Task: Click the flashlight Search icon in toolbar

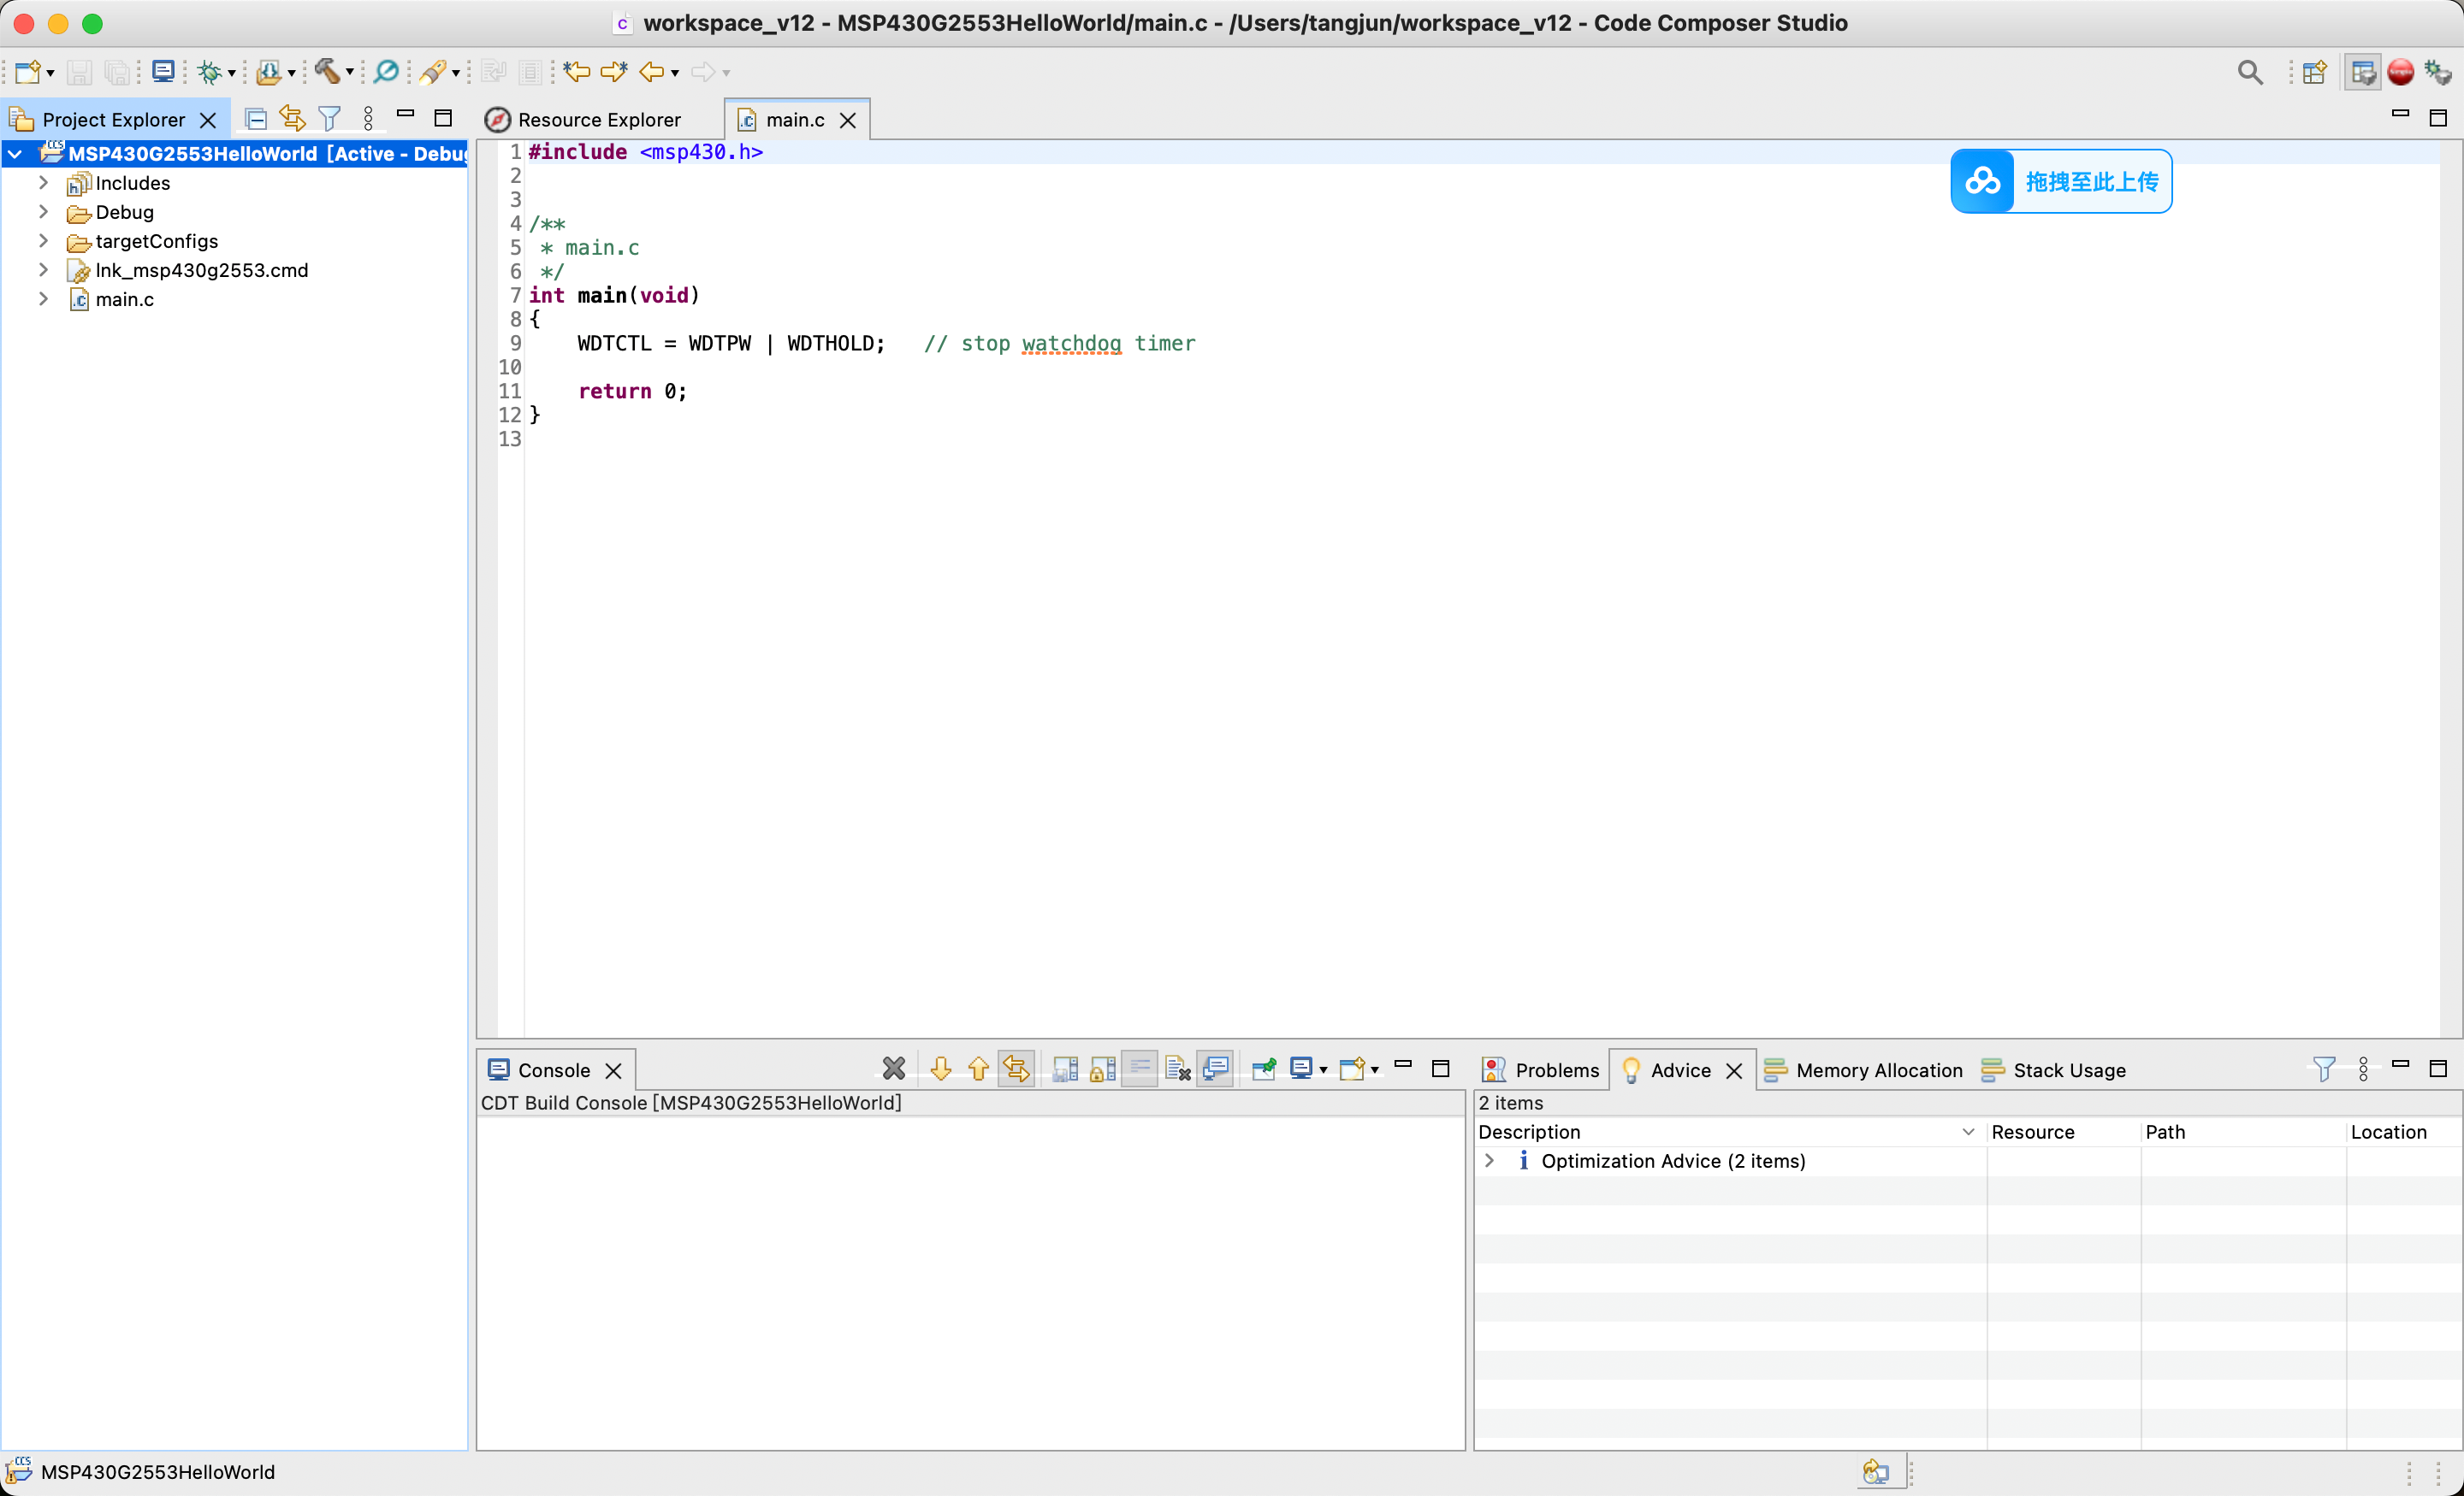Action: pos(433,72)
